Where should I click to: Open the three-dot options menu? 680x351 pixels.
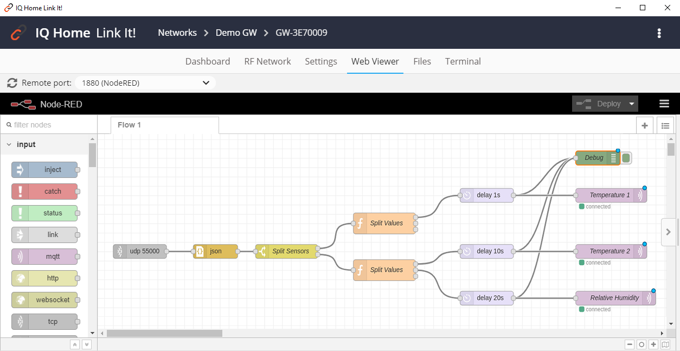click(659, 33)
